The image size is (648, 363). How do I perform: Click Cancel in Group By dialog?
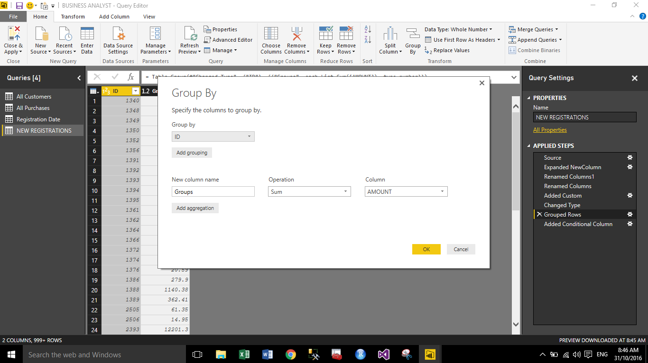click(x=461, y=249)
